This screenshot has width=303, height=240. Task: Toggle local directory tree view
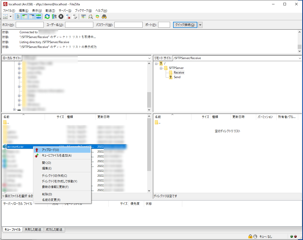[25, 16]
